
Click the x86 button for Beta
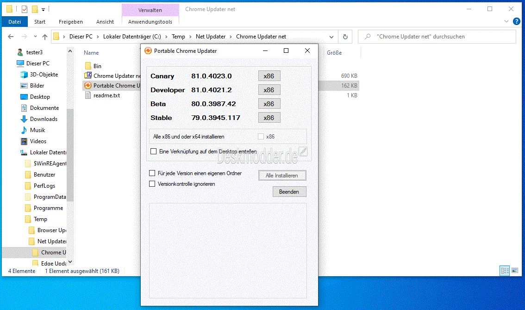269,104
